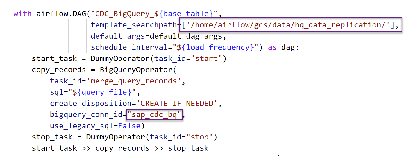This screenshot has width=413, height=156.
Task: Click the use_legacy_sql parameter name
Action: pyautogui.click(x=82, y=126)
